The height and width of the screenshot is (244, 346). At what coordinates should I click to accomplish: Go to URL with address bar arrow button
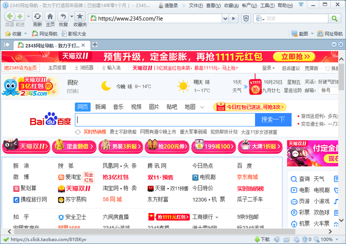[233, 19]
